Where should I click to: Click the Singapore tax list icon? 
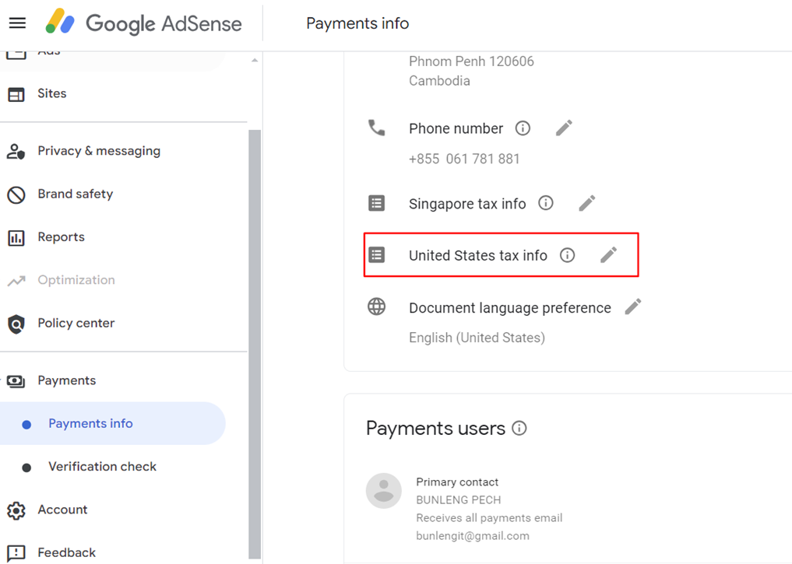coord(377,203)
